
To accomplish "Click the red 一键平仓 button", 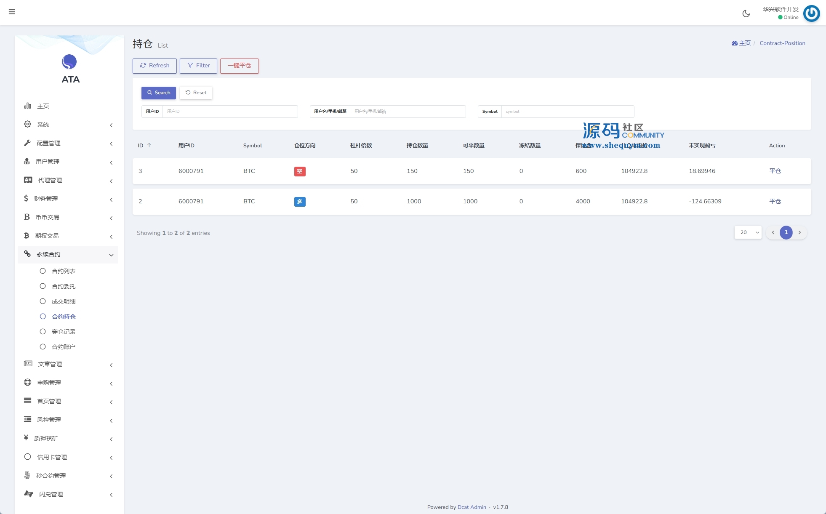I will pyautogui.click(x=239, y=66).
